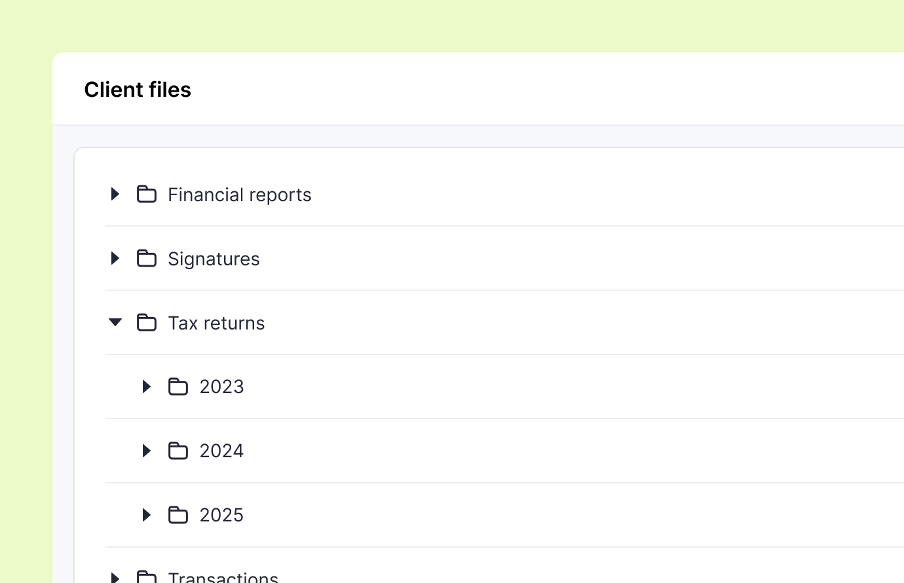Image resolution: width=904 pixels, height=583 pixels.
Task: Expand the Financial reports folder
Action: point(115,194)
